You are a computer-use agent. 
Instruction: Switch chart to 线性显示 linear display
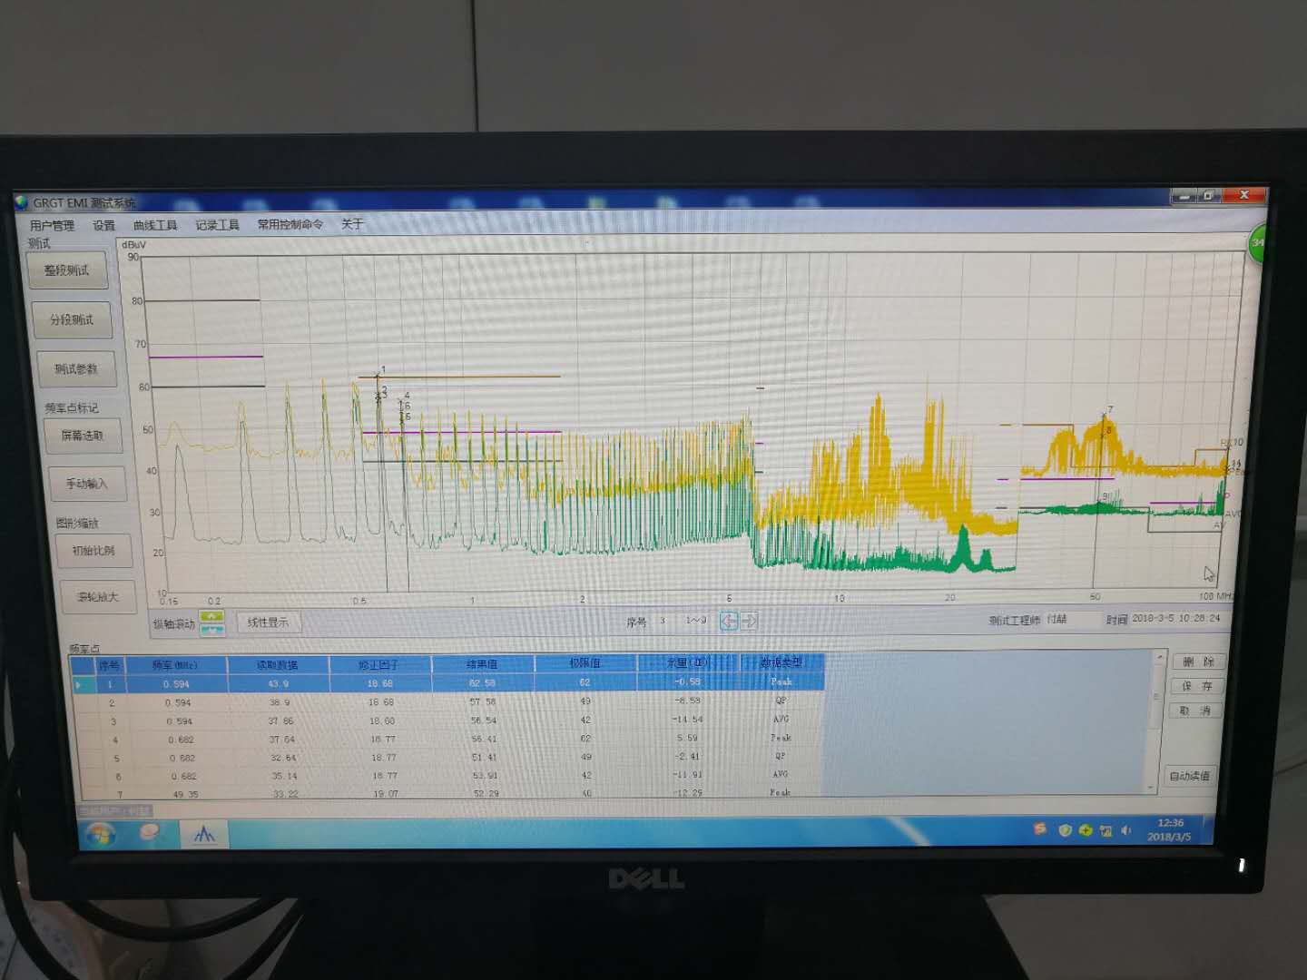(269, 622)
